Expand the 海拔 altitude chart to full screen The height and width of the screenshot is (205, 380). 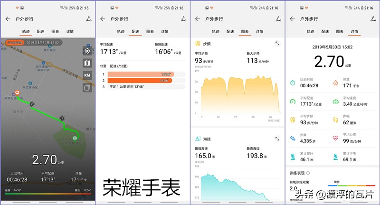(277, 139)
